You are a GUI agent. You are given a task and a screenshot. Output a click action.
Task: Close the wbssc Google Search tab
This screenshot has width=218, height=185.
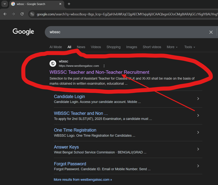60,4
